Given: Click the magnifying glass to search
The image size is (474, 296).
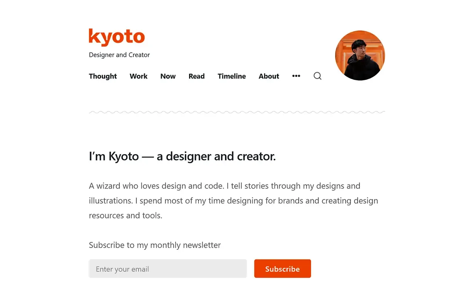Looking at the screenshot, I should point(317,76).
